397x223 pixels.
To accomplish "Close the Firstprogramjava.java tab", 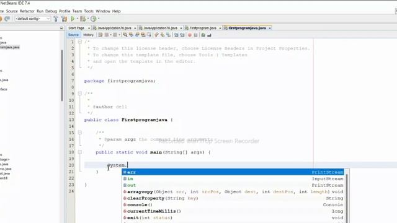I will click(x=270, y=28).
